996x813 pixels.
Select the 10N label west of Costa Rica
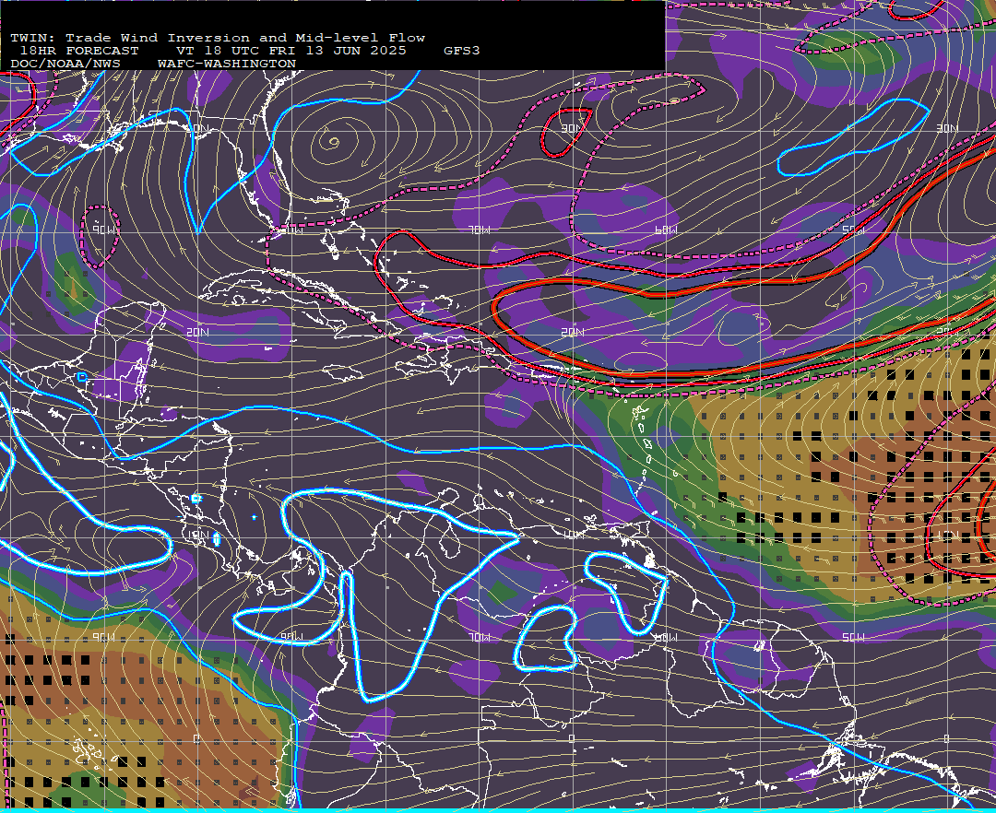198,535
